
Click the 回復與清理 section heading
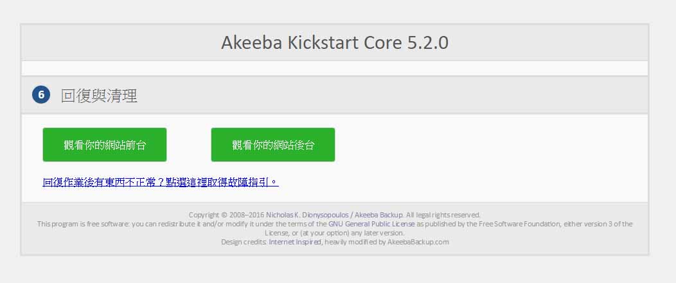[99, 96]
